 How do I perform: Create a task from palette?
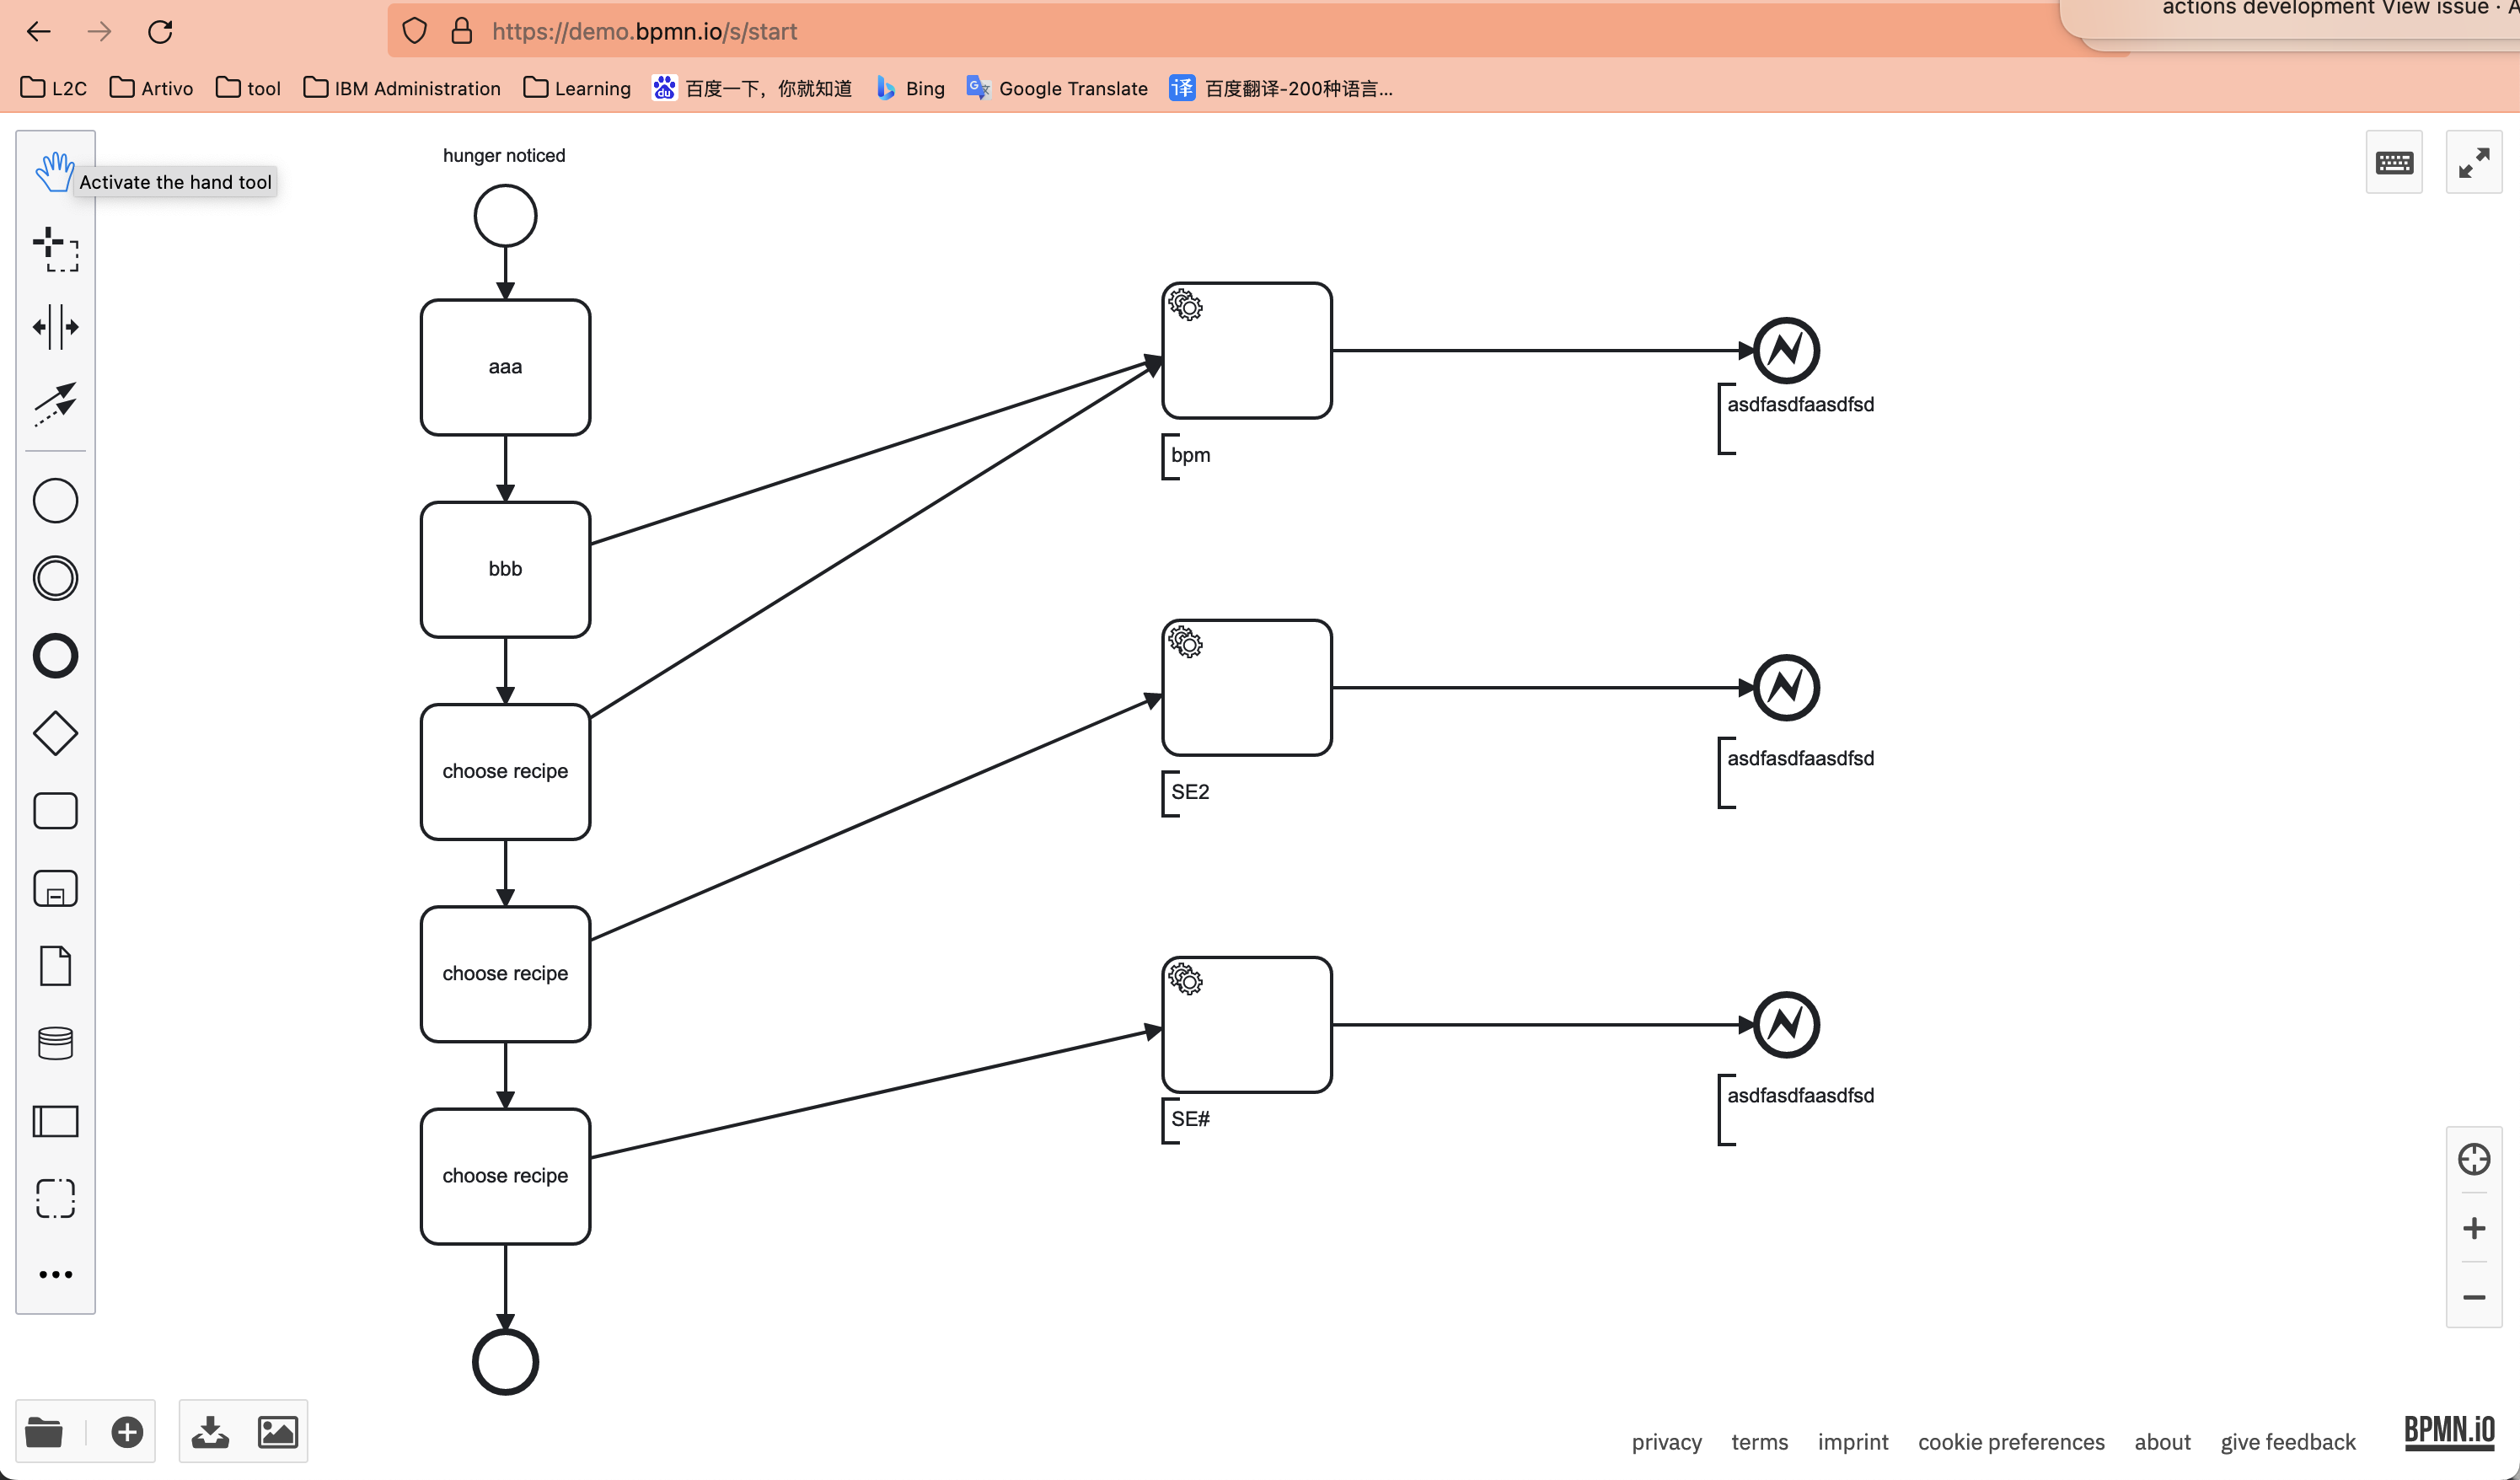pyautogui.click(x=55, y=811)
